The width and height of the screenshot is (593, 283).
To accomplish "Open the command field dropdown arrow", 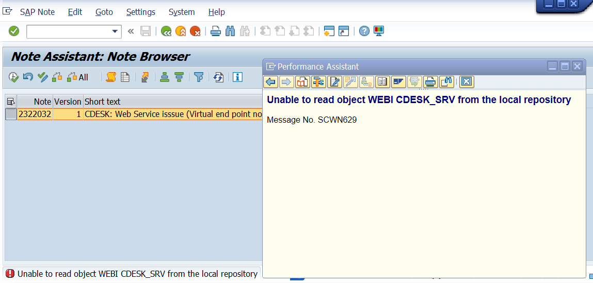I will click(115, 31).
